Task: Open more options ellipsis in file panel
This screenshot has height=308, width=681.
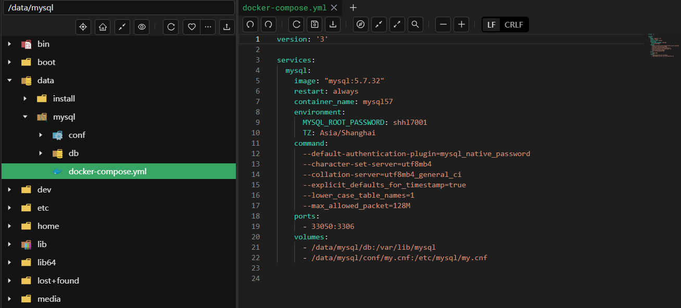Action: (x=208, y=27)
